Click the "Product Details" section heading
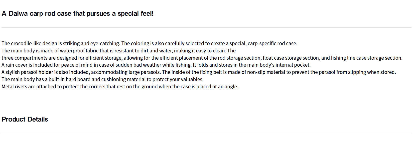The width and height of the screenshot is (413, 141). pos(25,119)
